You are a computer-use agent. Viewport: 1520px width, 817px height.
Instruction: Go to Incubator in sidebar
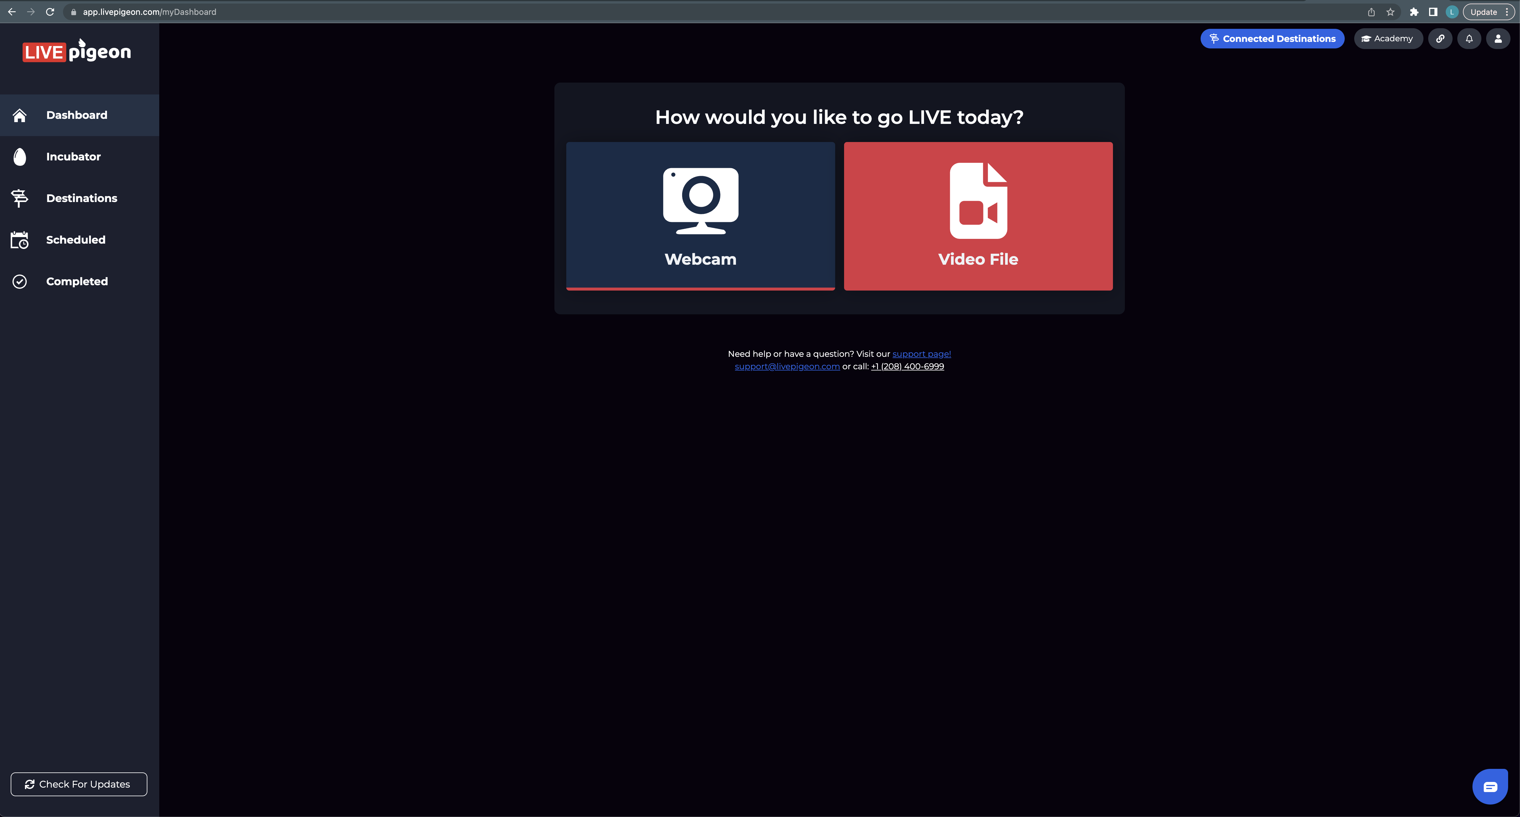pos(74,157)
